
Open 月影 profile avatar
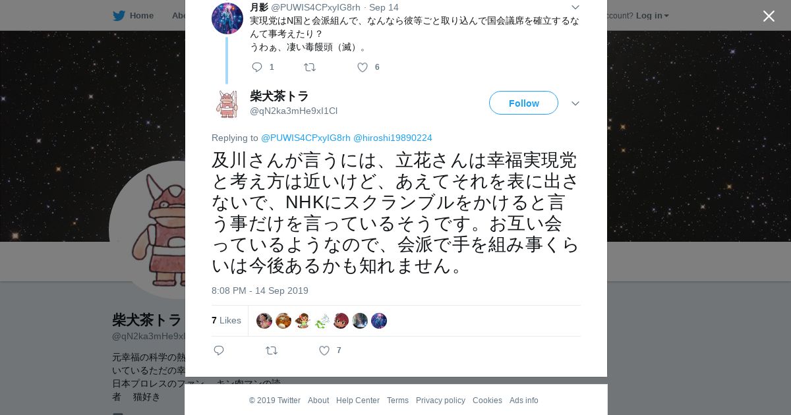pos(227,18)
